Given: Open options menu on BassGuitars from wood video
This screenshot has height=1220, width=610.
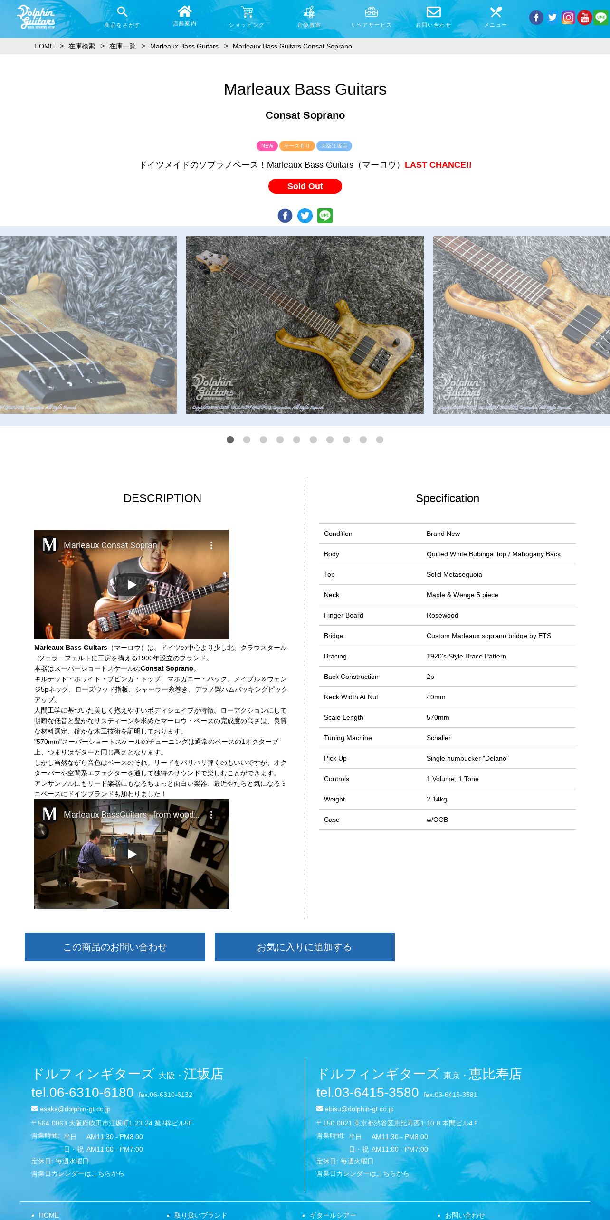Looking at the screenshot, I should pyautogui.click(x=211, y=815).
